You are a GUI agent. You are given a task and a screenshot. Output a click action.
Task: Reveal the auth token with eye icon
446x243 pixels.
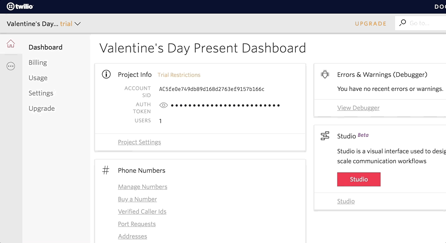pos(163,105)
